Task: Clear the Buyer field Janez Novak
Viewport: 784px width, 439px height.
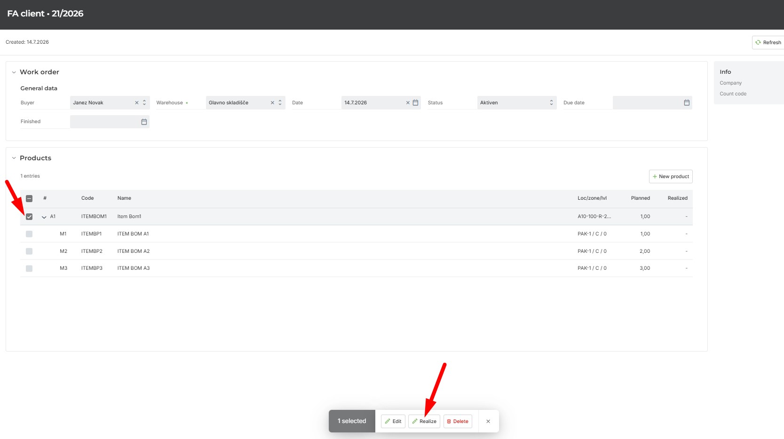Action: coord(137,102)
